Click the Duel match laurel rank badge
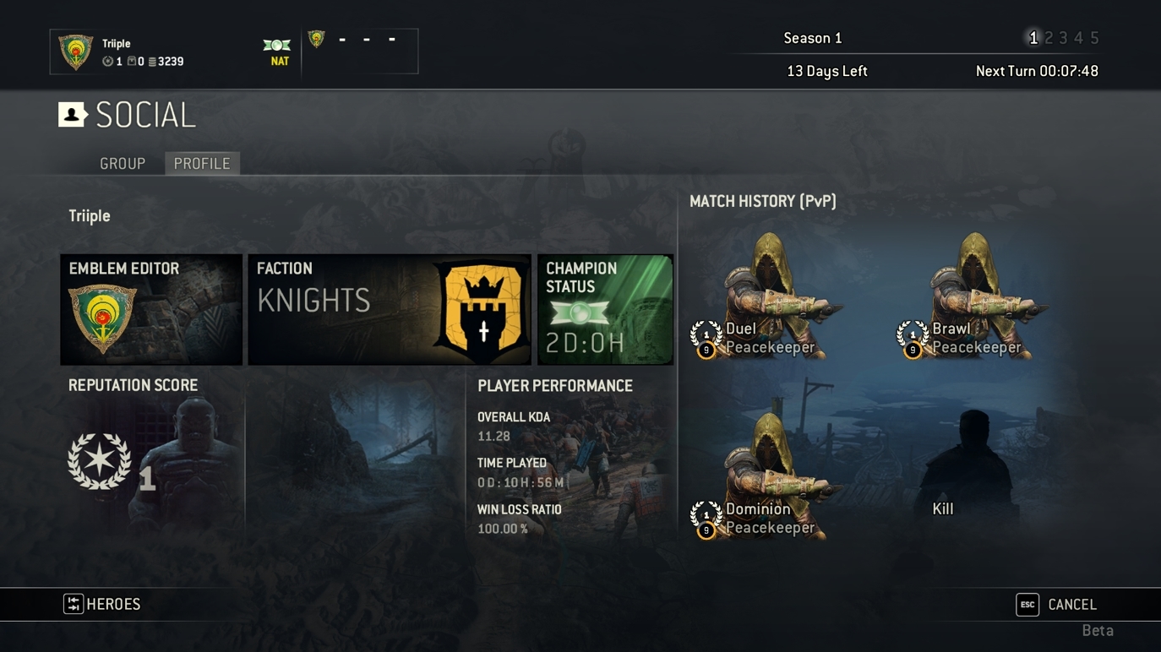This screenshot has width=1161, height=652. click(706, 338)
